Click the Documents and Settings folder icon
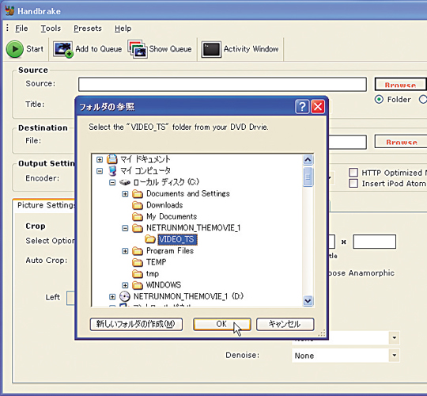 [138, 193]
